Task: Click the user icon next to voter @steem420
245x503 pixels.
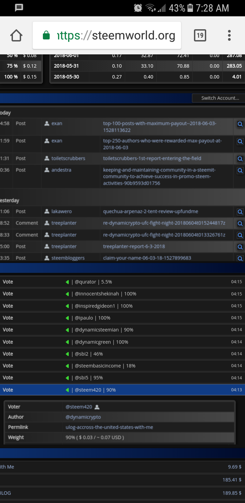Action: 97,407
